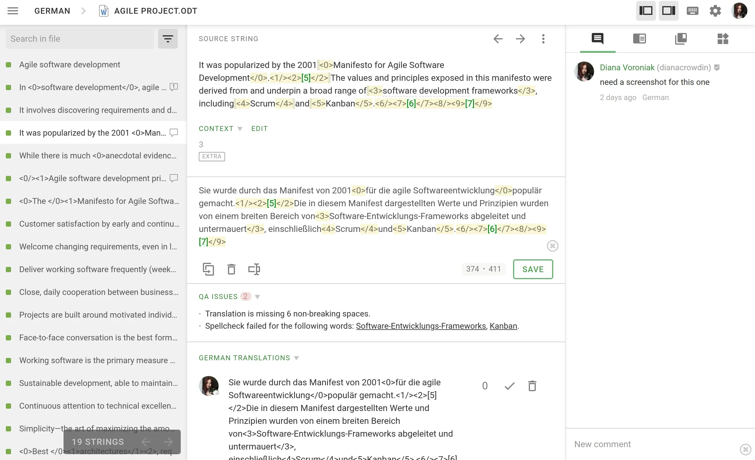The height and width of the screenshot is (460, 755).
Task: Click EDIT next to context
Action: coord(259,129)
